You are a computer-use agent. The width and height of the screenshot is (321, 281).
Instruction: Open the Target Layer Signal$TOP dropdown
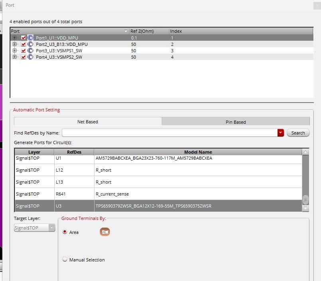pos(51,228)
